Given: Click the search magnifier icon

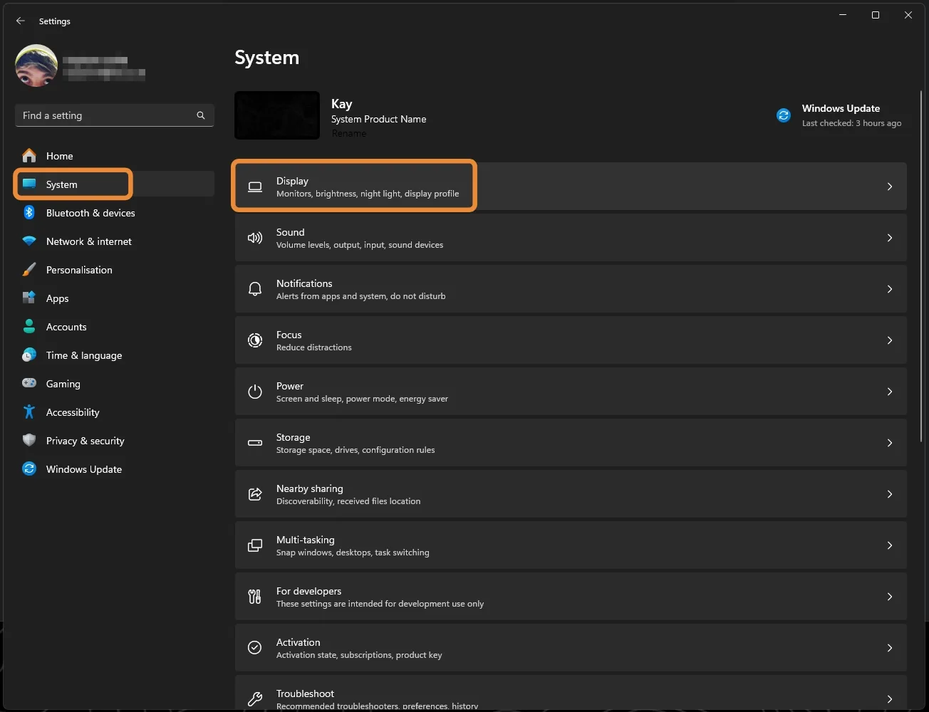Looking at the screenshot, I should coord(201,115).
